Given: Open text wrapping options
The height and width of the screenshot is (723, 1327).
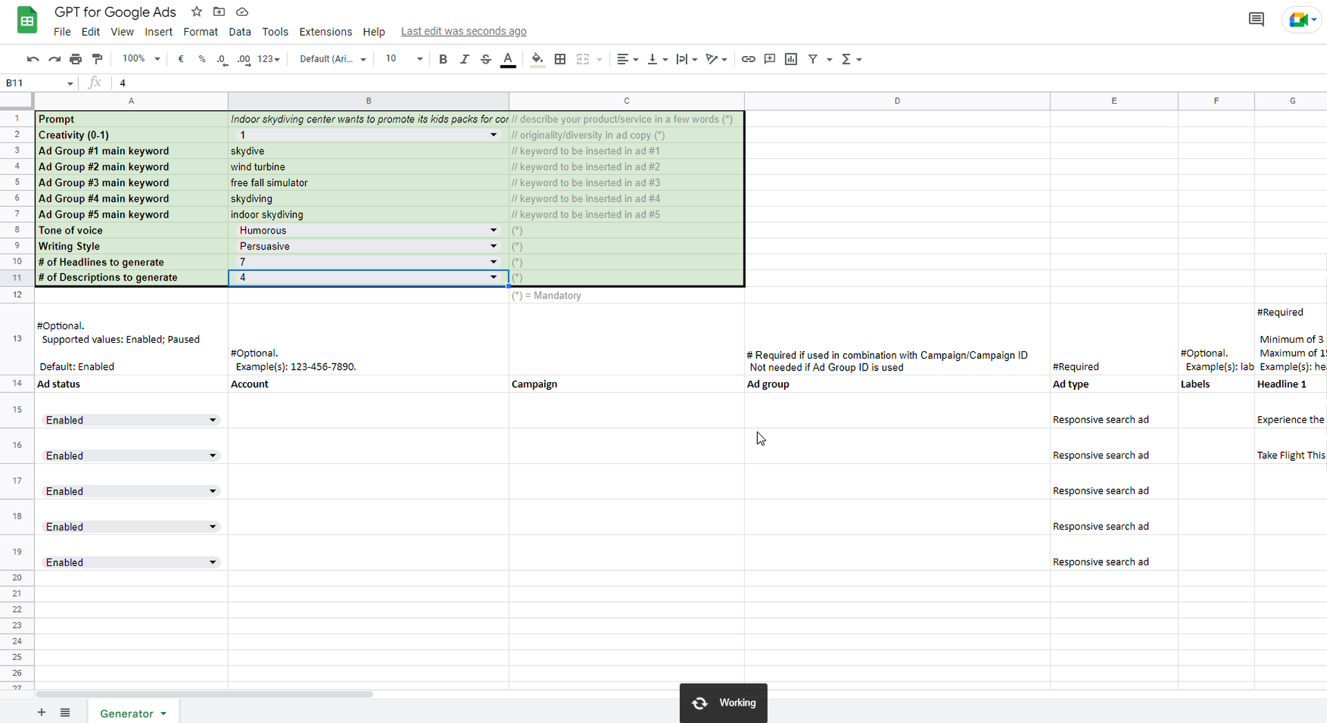Looking at the screenshot, I should click(x=687, y=59).
